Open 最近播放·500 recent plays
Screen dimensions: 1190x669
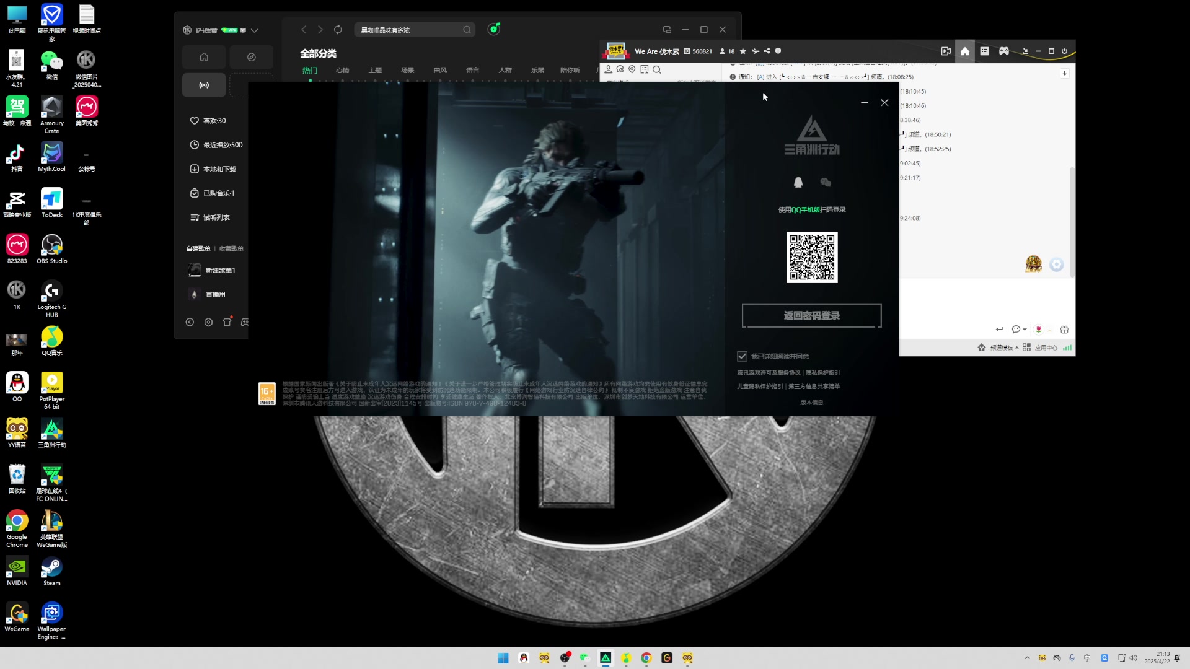(216, 145)
